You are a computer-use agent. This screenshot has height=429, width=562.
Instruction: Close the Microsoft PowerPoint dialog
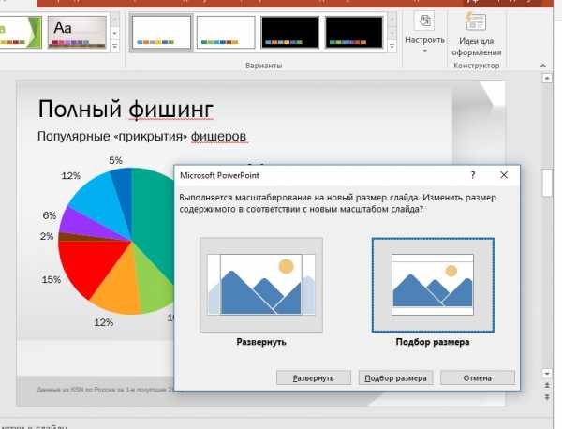[x=504, y=175]
